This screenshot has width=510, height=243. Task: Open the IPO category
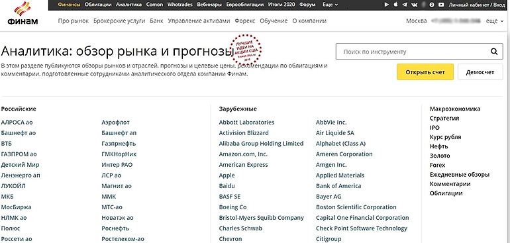coord(434,128)
